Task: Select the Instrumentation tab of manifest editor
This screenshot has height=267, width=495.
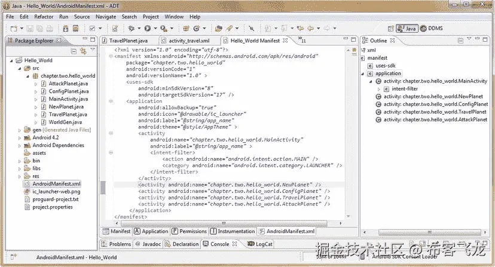Action: click(233, 231)
